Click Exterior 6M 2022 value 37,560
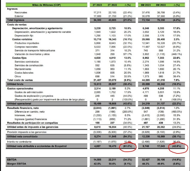Image resolution: width=190 pixels, height=171 pixels. [161, 16]
